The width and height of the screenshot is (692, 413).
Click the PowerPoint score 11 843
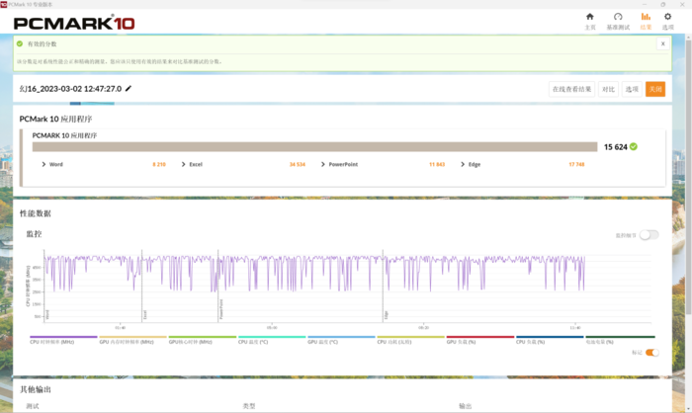coord(437,164)
